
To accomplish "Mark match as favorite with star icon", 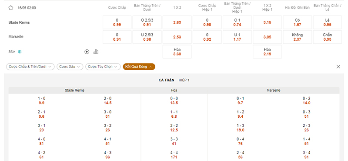I will click(10, 8).
